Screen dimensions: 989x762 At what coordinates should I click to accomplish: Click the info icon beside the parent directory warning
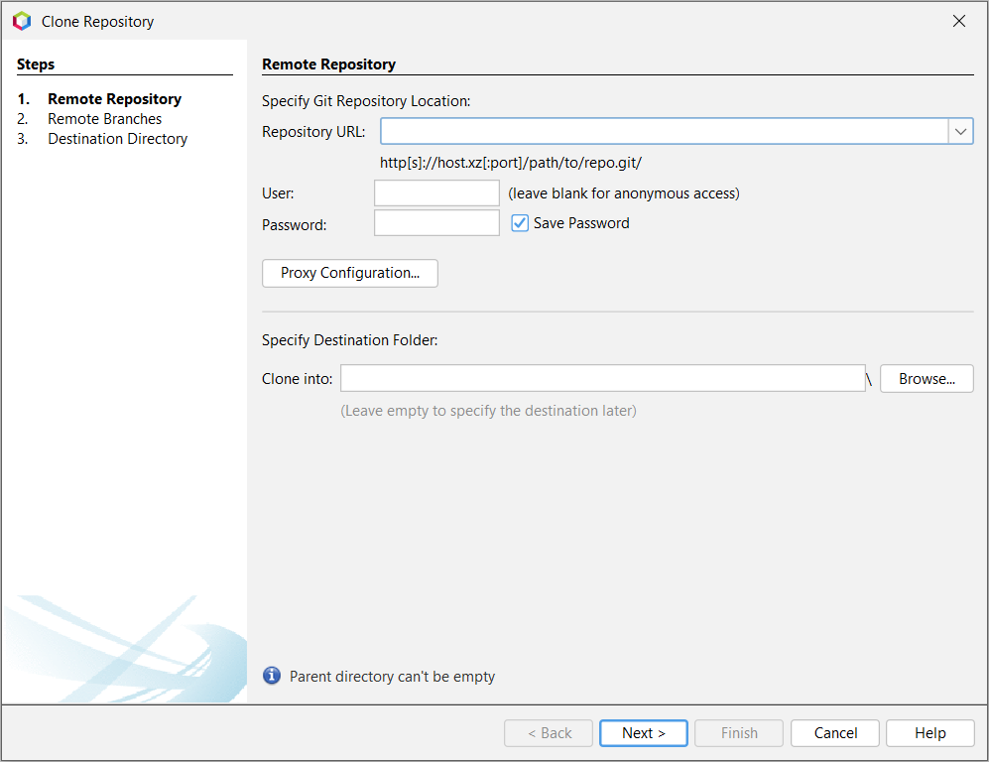point(272,676)
